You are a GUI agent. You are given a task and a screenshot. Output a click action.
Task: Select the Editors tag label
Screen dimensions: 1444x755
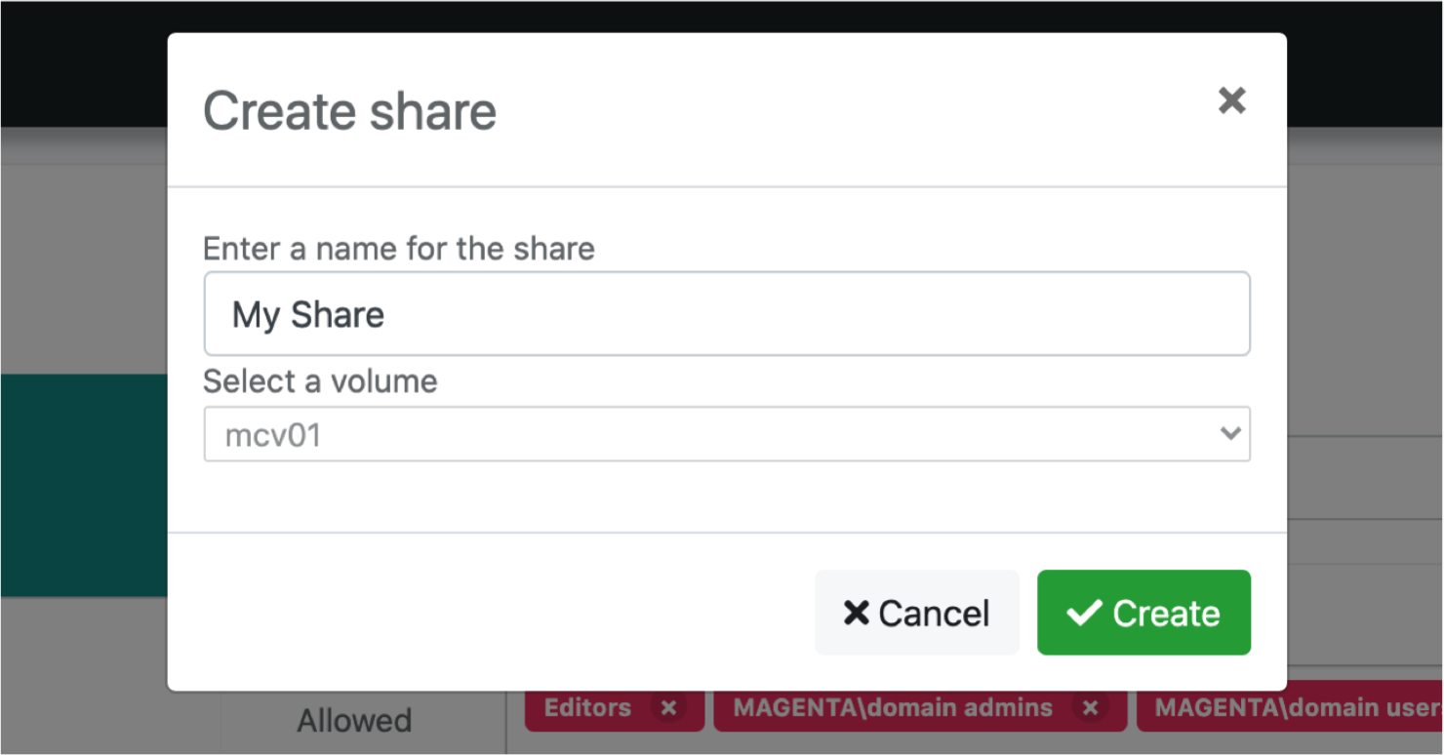tap(587, 708)
